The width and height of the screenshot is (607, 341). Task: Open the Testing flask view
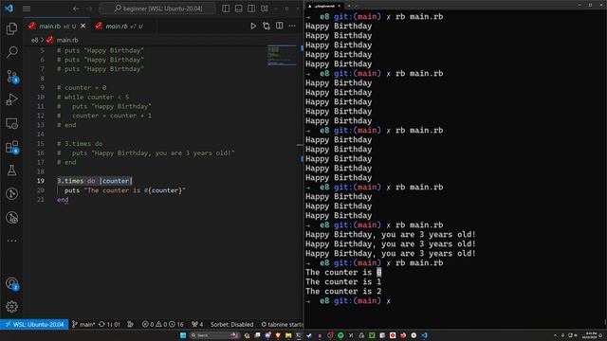[11, 170]
